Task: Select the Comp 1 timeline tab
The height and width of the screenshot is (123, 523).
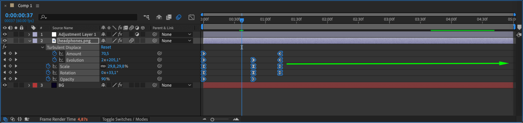Action: click(x=25, y=5)
